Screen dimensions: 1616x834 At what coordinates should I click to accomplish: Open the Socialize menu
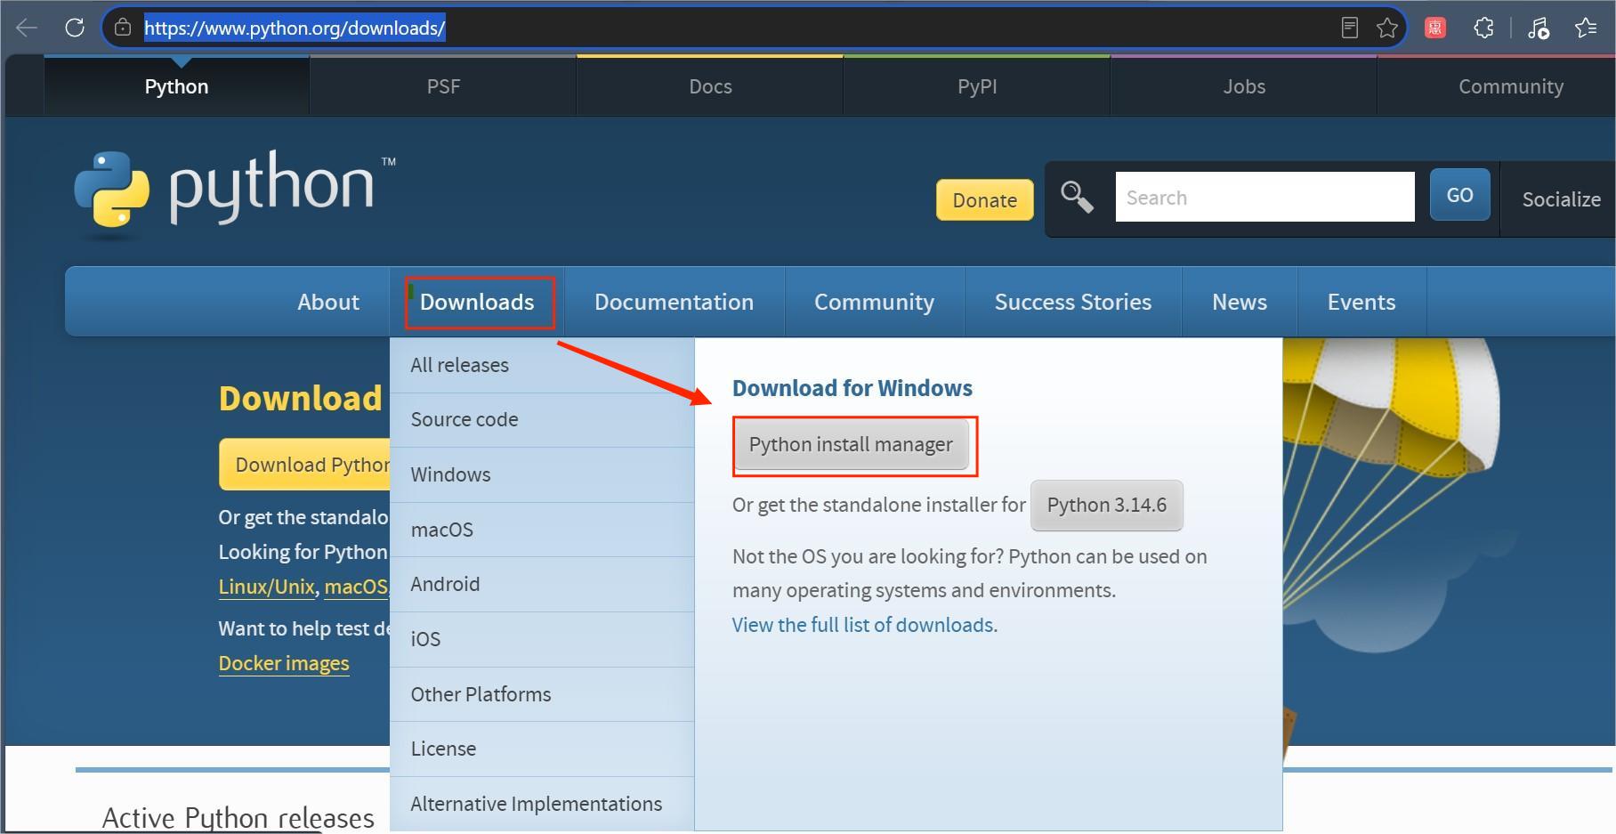coord(1561,199)
